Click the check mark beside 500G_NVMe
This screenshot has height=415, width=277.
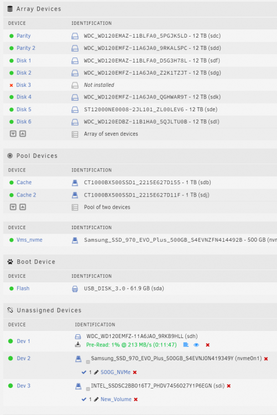[84, 372]
